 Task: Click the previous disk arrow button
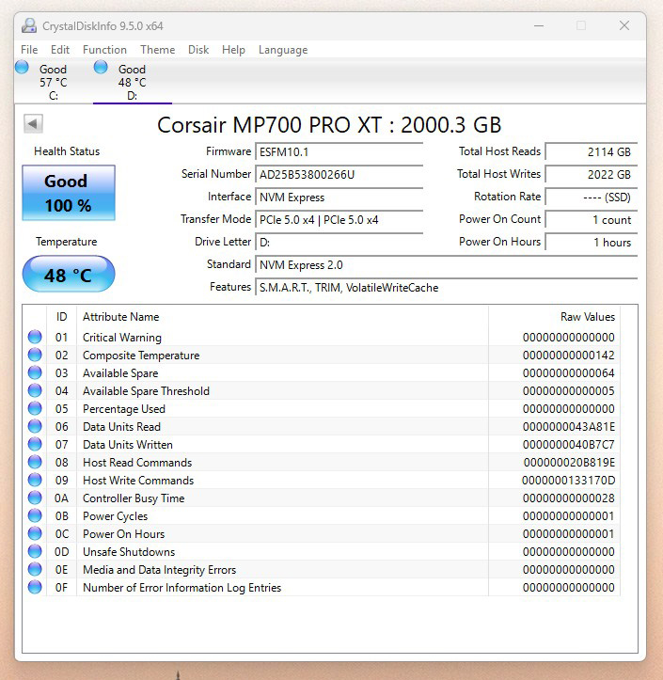click(x=33, y=124)
